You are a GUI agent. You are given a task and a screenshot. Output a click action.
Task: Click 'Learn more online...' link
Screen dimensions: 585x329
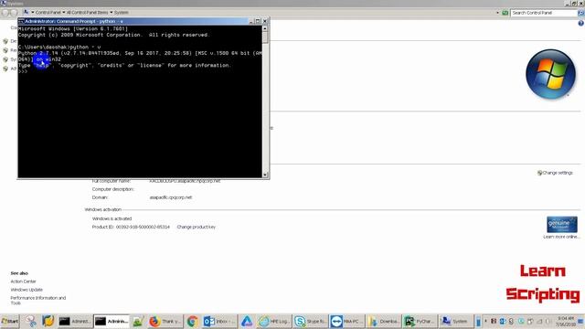(560, 237)
